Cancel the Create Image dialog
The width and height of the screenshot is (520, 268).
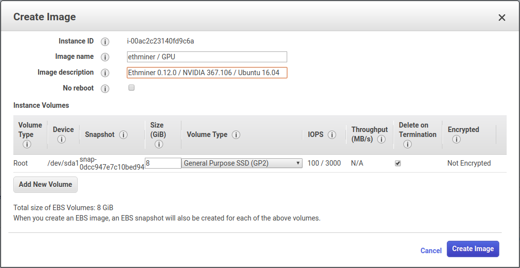coord(431,251)
